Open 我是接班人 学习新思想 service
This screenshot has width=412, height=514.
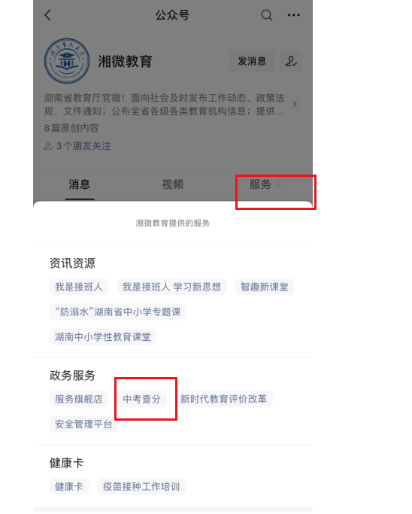coord(171,287)
